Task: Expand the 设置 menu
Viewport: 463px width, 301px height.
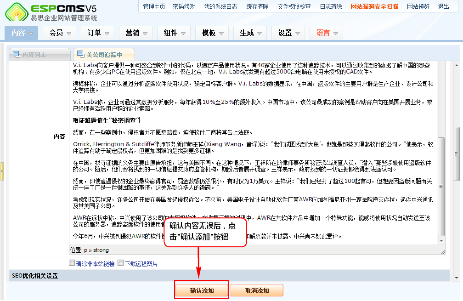Action: pyautogui.click(x=288, y=33)
